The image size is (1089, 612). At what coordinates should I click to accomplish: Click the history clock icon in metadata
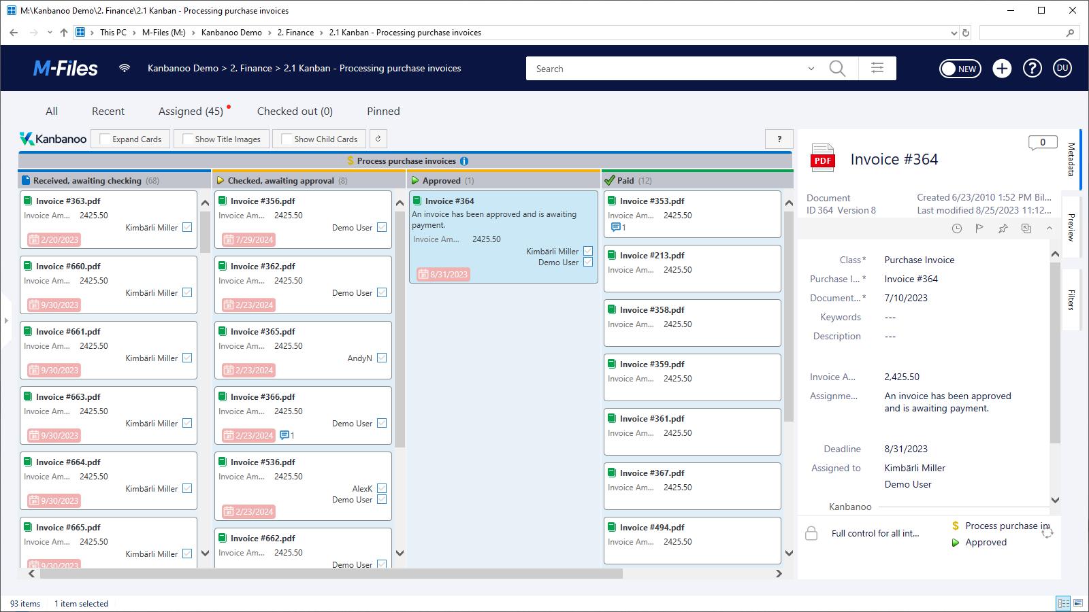point(957,228)
